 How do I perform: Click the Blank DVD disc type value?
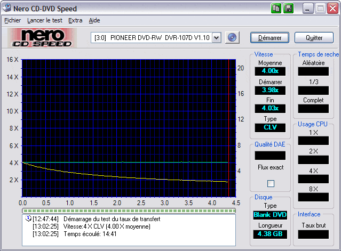(x=270, y=215)
